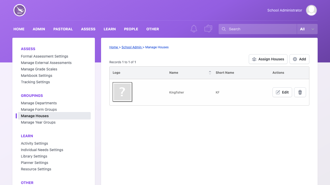Click the Records 1 to 1 of 1 text
The image size is (330, 185).
[x=123, y=62]
